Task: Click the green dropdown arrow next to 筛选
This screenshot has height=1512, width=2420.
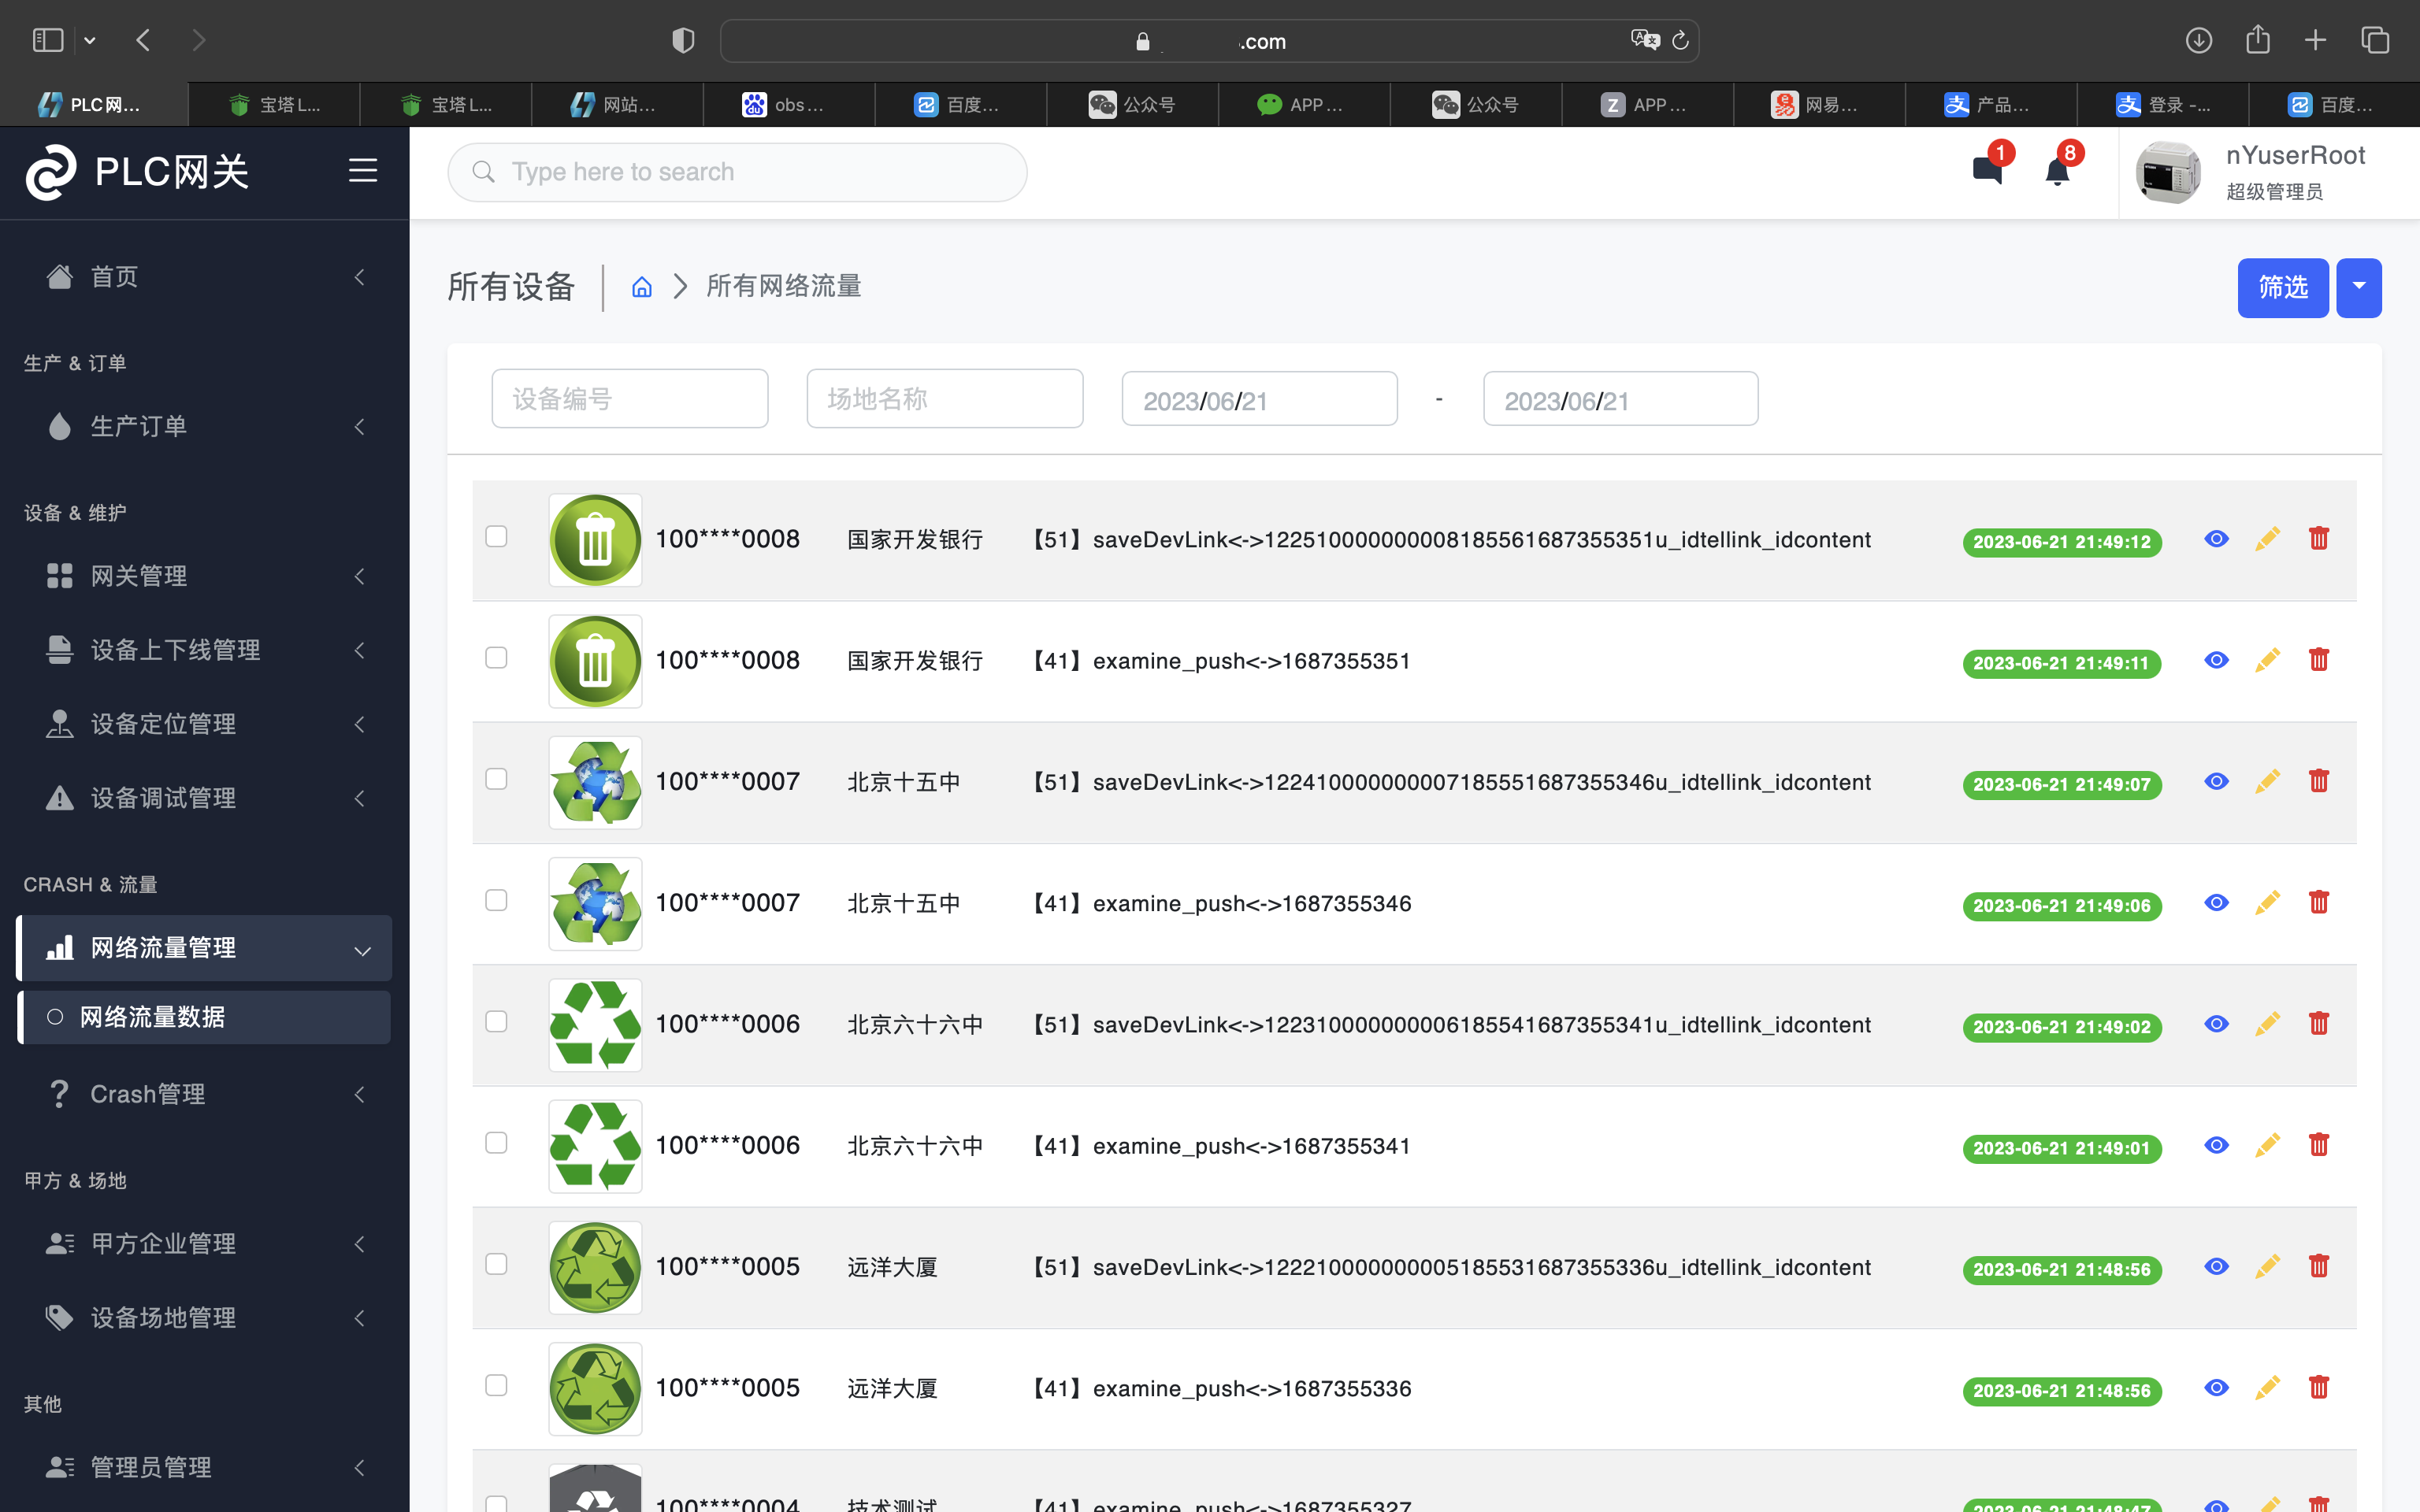Action: (x=2359, y=286)
